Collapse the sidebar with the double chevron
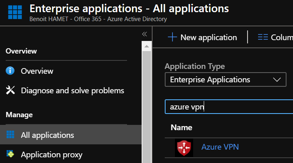Image resolution: width=293 pixels, height=163 pixels. (x=144, y=34)
